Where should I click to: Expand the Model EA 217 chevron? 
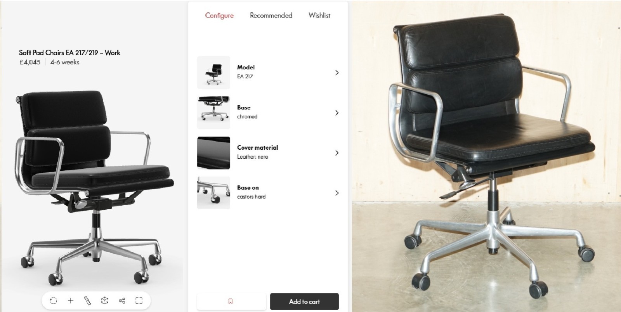(x=337, y=73)
